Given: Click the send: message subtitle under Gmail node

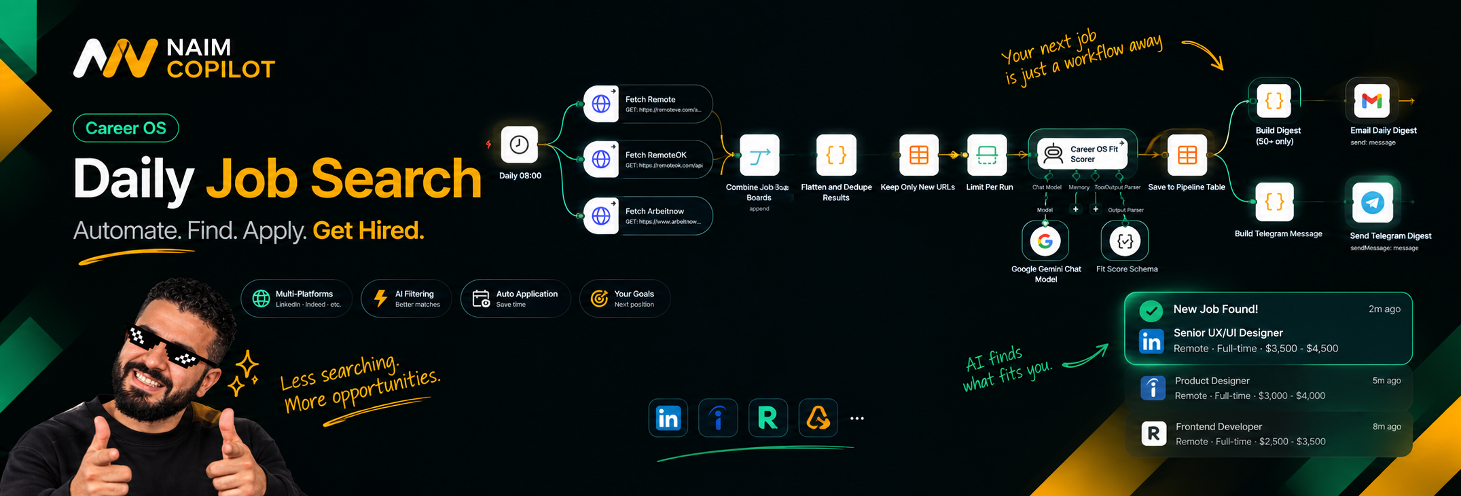Looking at the screenshot, I should pyautogui.click(x=1373, y=142).
